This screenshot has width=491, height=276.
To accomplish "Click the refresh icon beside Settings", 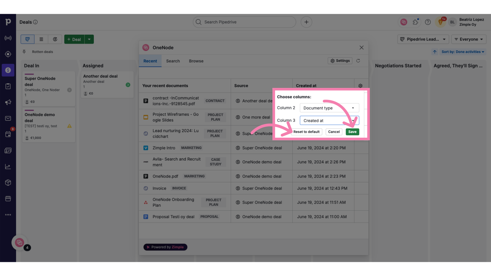I will 358,61.
